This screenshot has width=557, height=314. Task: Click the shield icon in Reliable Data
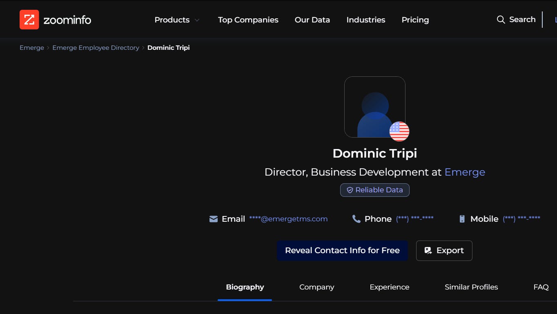coord(350,190)
